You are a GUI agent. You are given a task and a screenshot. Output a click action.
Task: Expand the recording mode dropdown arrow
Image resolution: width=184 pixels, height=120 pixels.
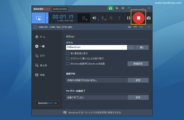[x=47, y=18]
